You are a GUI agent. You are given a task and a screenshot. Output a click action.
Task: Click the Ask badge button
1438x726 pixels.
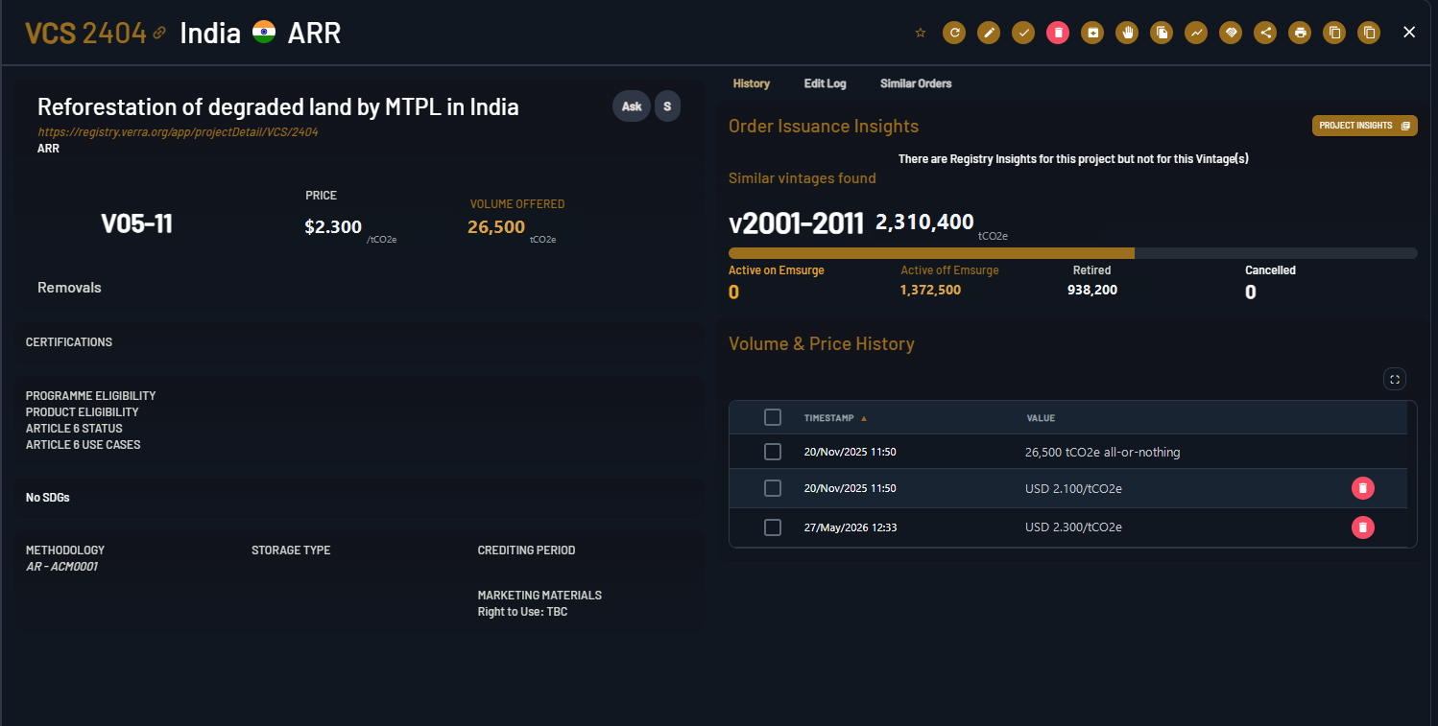click(632, 106)
